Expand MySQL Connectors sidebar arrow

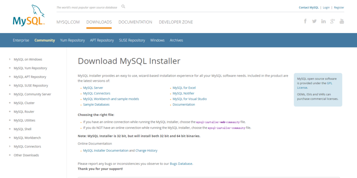(10, 146)
